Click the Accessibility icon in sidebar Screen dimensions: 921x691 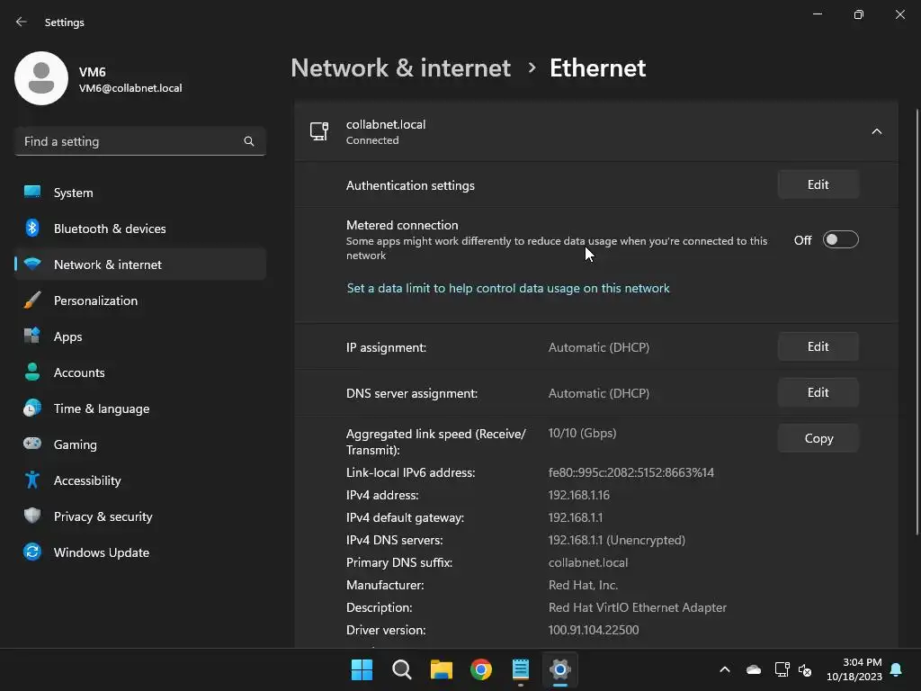click(32, 480)
